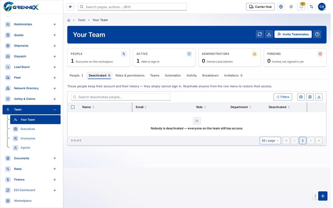333x208 pixels.
Task: Click the global Search pages, actions field
Action: pos(132,7)
